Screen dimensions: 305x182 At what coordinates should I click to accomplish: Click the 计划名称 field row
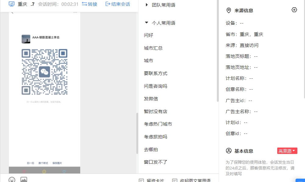tap(239, 78)
